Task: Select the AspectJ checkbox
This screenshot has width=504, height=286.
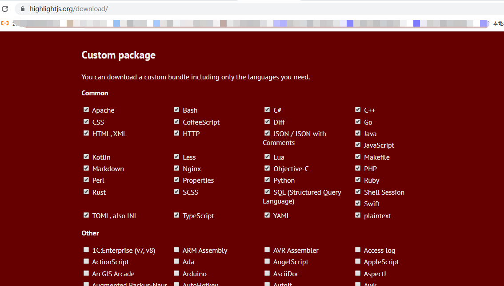Action: (x=358, y=273)
